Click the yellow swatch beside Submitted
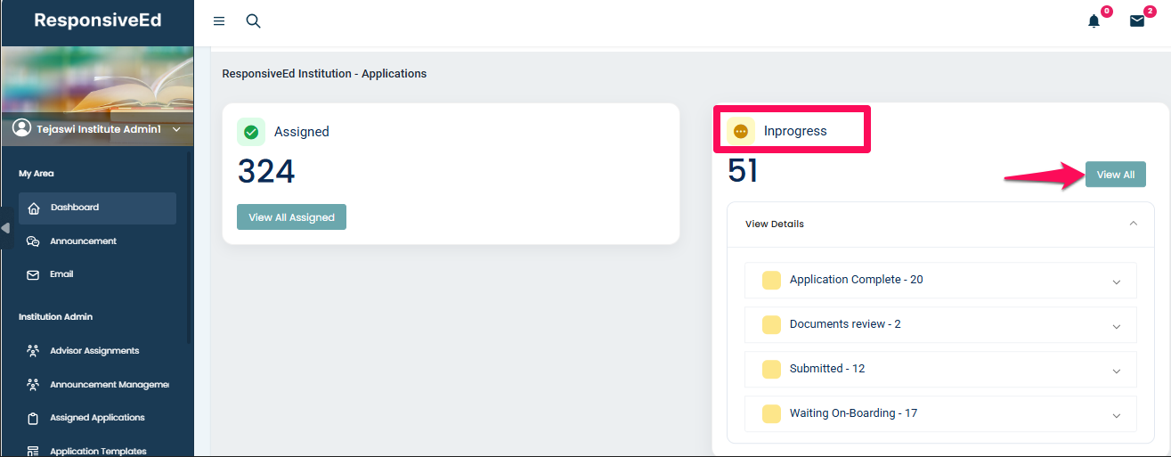The image size is (1171, 457). click(771, 369)
